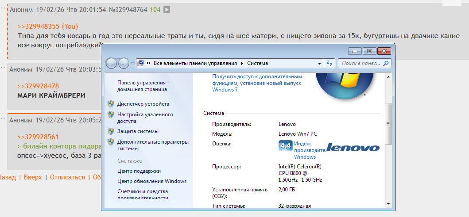469x217 pixels.
Task: Click reply link >>329948355 (You) in forum
Action: click(47, 26)
